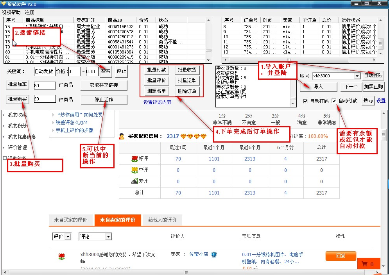
Task: Click the 2313 好评 count for 最近6个月
Action: [x=250, y=159]
